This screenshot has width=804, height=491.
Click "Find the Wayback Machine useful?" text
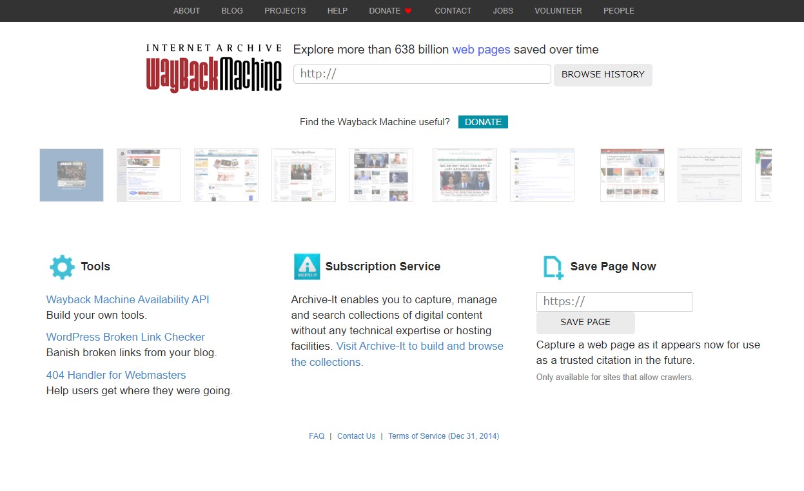click(x=375, y=122)
